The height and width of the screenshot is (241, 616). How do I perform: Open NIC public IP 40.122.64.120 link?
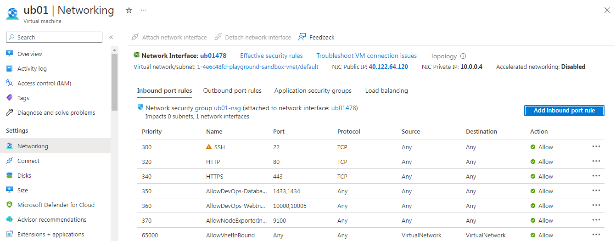pos(388,67)
